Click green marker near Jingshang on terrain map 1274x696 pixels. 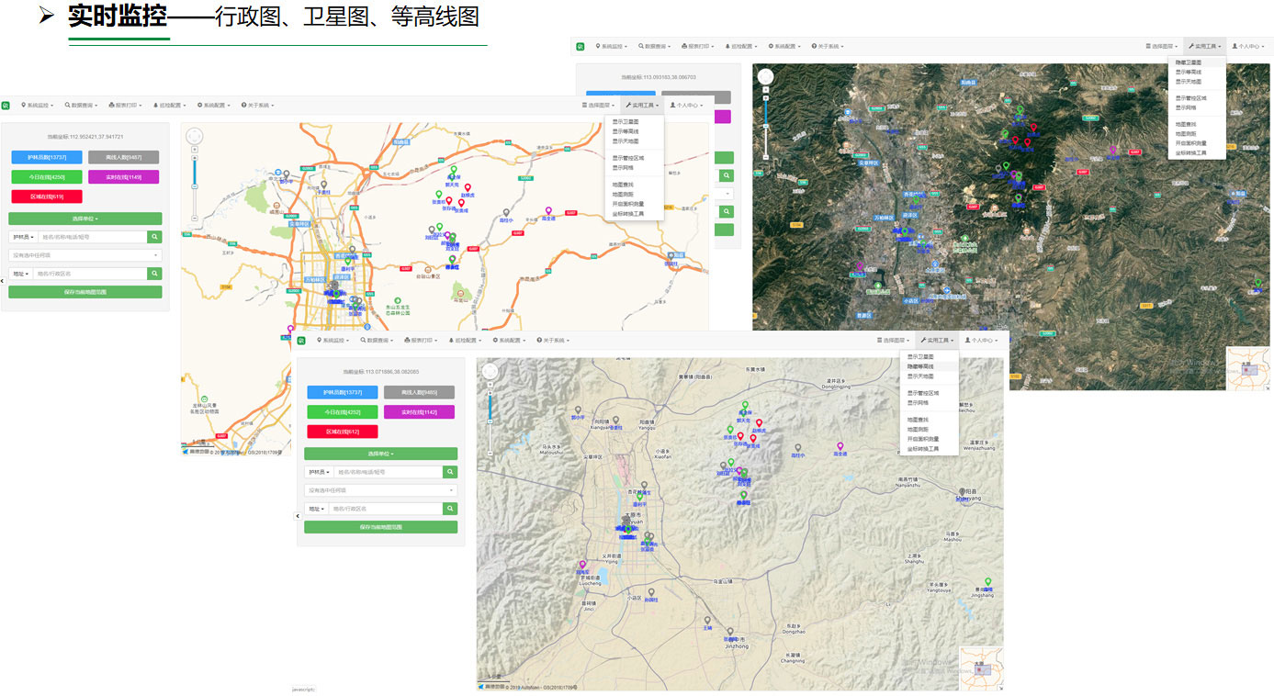click(988, 582)
